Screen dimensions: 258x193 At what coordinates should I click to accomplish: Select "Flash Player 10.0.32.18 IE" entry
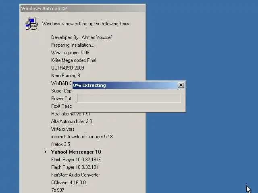(76, 160)
